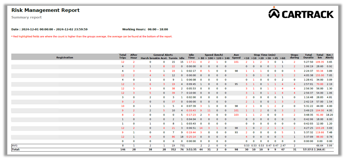
Task: Click the 'Total:' row label
Action: pyautogui.click(x=16, y=150)
